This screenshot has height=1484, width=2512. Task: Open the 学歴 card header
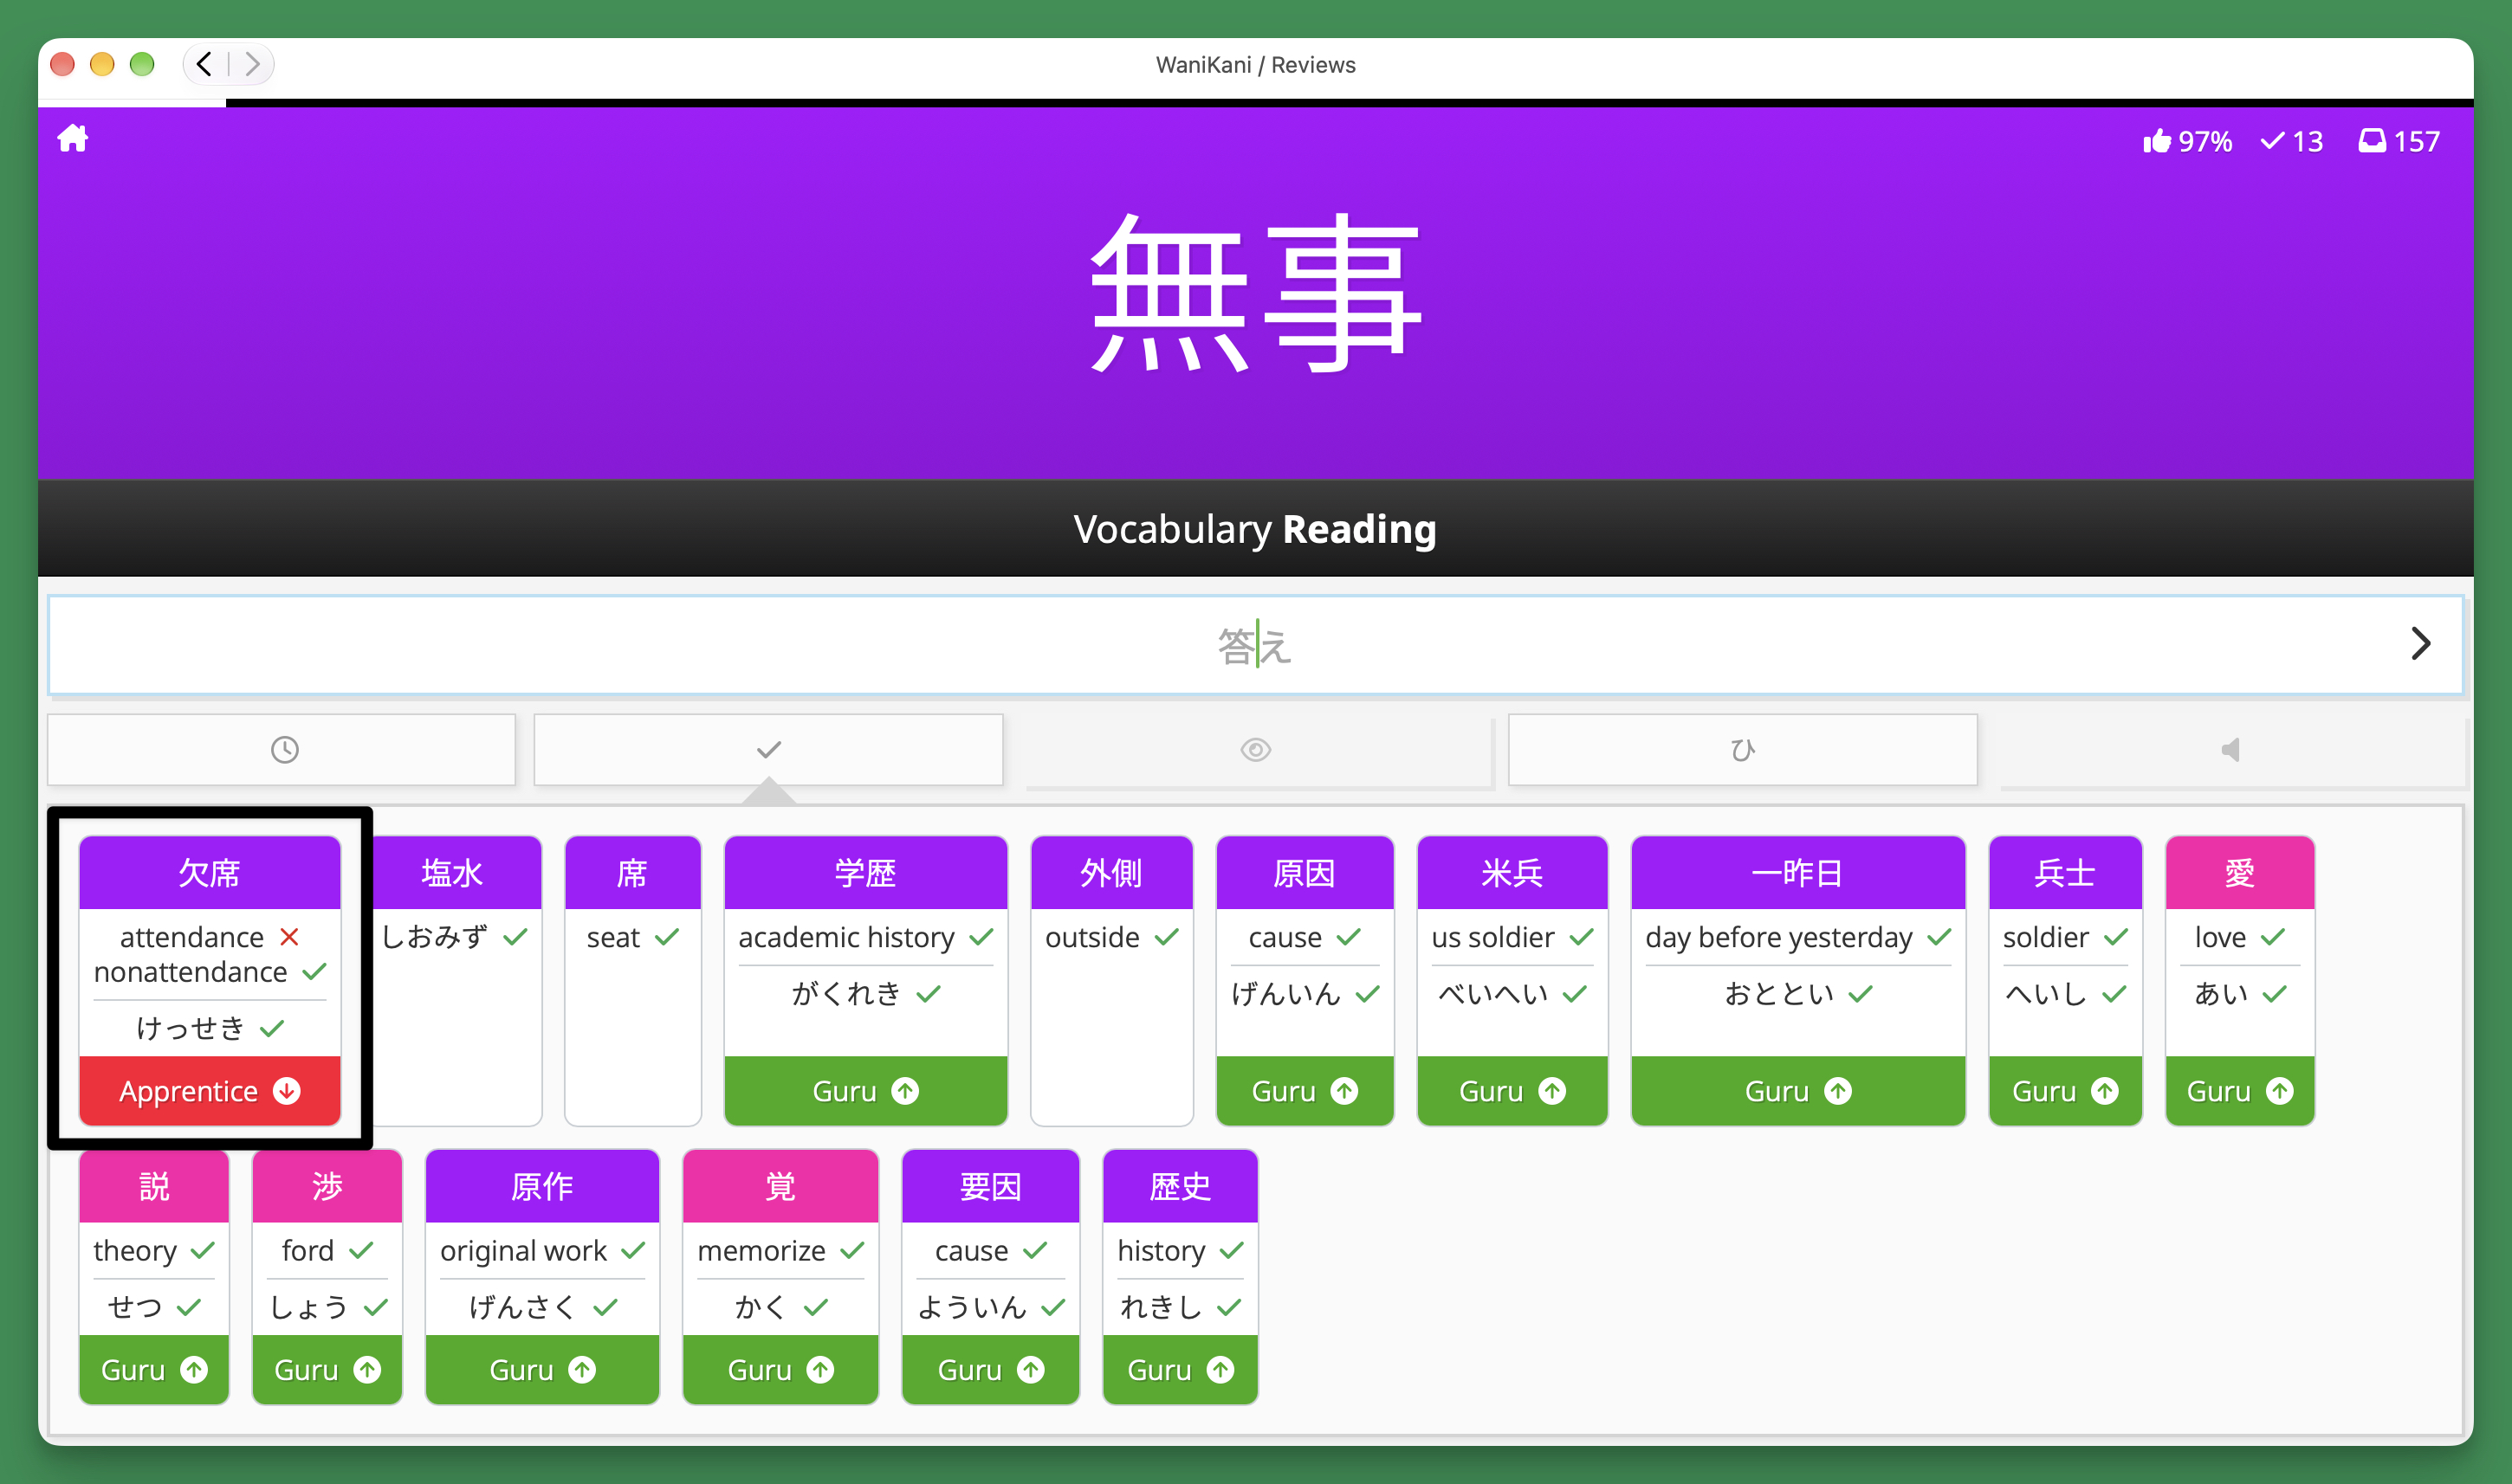click(865, 873)
